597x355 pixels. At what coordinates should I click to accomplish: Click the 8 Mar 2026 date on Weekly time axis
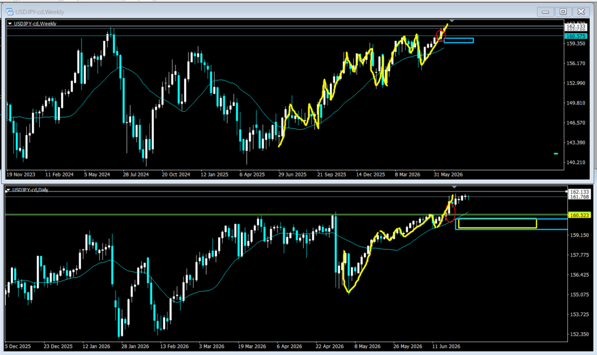(408, 175)
